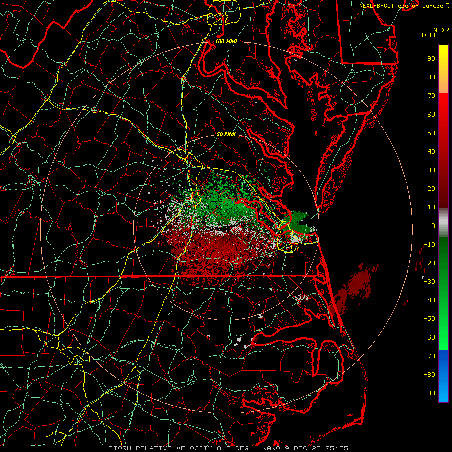The height and width of the screenshot is (452, 452).
Task: Select the positive 70 kt scale label
Action: [x=431, y=96]
